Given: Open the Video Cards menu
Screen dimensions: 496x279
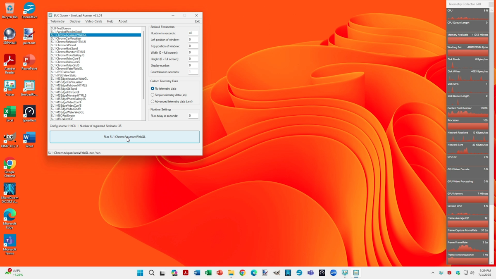Looking at the screenshot, I should coord(93,21).
